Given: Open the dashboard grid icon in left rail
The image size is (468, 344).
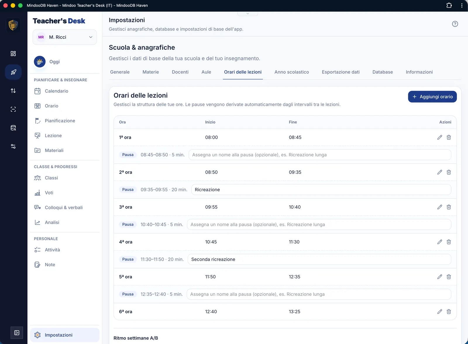Looking at the screenshot, I should (13, 53).
